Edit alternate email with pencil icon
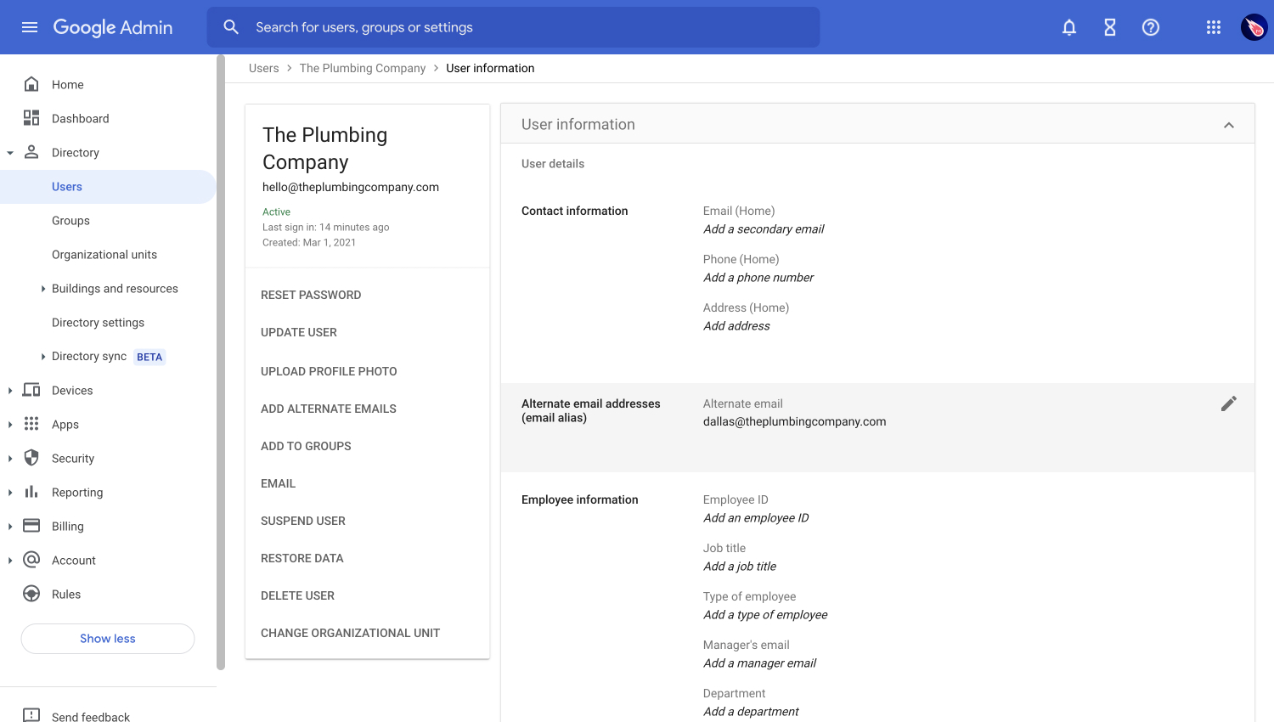 (x=1229, y=403)
